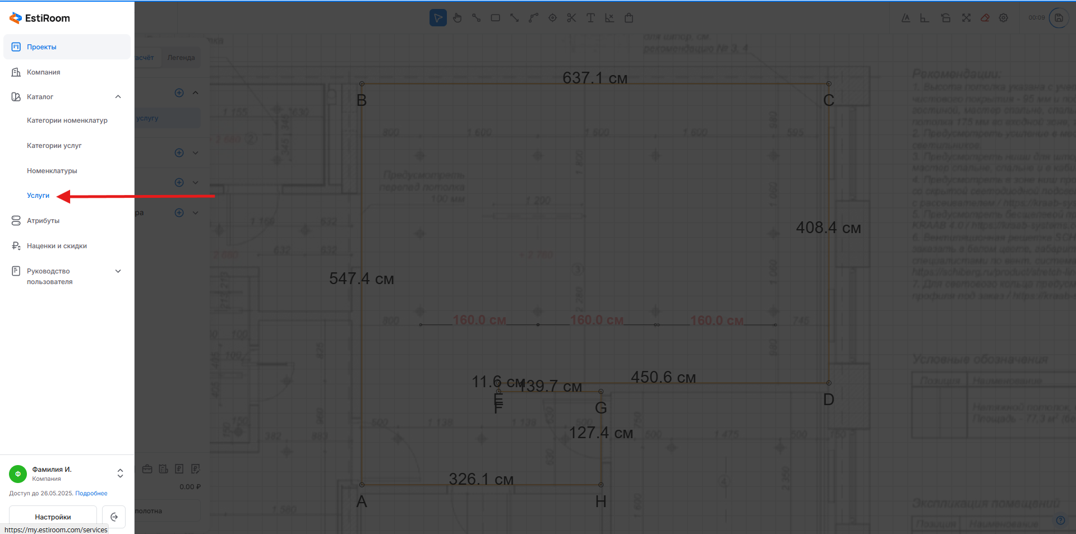Click the save project icon
The image size is (1076, 534).
[1059, 18]
